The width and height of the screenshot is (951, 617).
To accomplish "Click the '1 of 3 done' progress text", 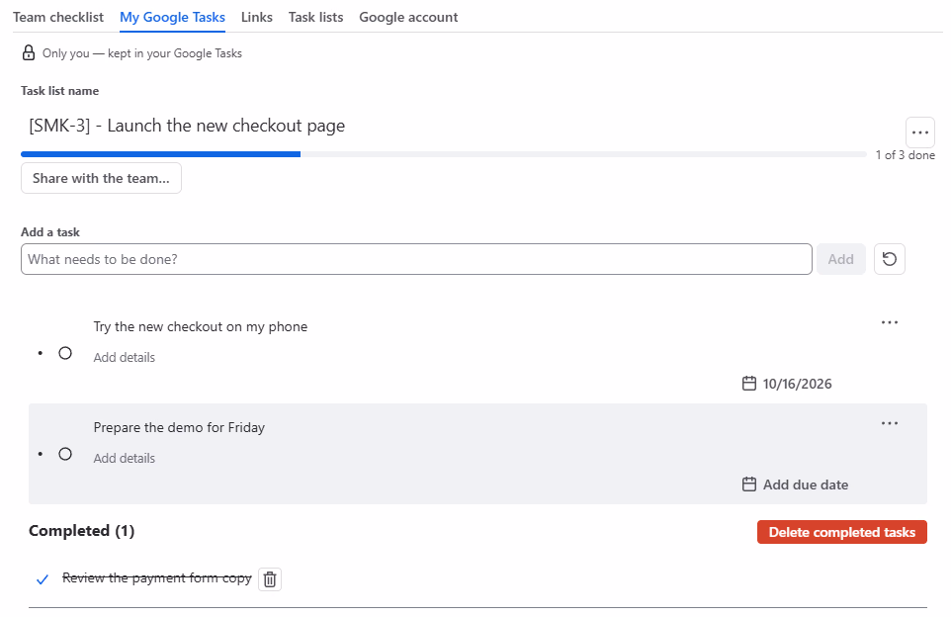I will (x=905, y=155).
